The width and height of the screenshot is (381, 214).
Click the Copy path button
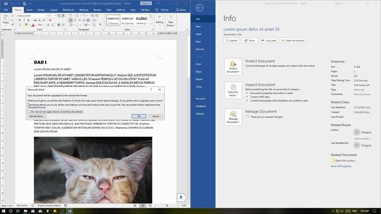coord(268,40)
